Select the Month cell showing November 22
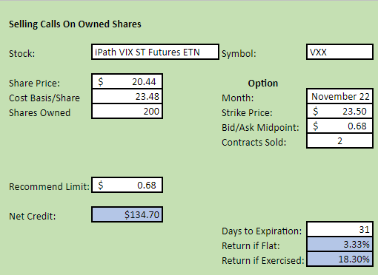 pyautogui.click(x=339, y=96)
